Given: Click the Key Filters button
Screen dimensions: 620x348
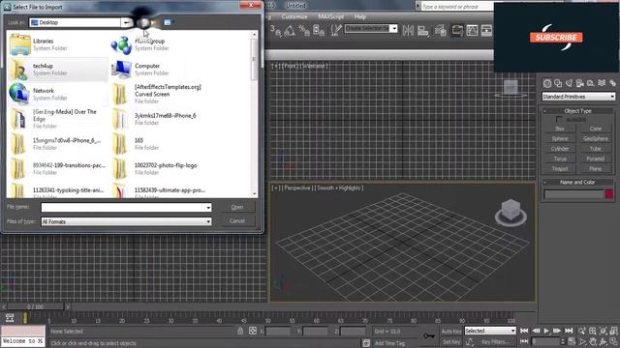Looking at the screenshot, I should [495, 341].
